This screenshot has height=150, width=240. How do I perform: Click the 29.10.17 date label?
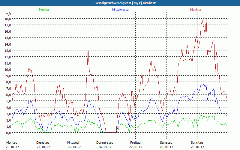[x=197, y=147]
